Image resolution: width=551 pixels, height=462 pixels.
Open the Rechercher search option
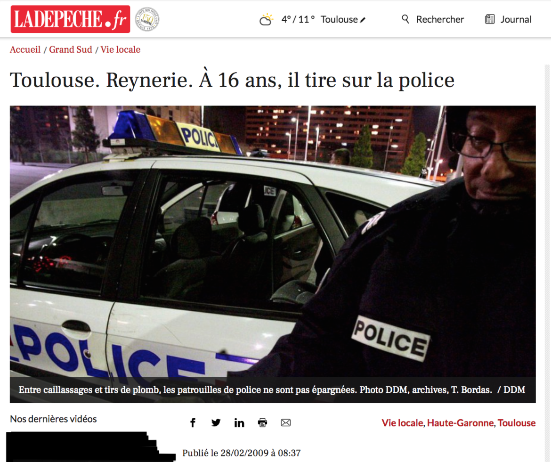[440, 19]
